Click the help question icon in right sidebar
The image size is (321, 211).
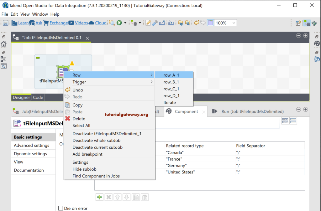[317, 59]
